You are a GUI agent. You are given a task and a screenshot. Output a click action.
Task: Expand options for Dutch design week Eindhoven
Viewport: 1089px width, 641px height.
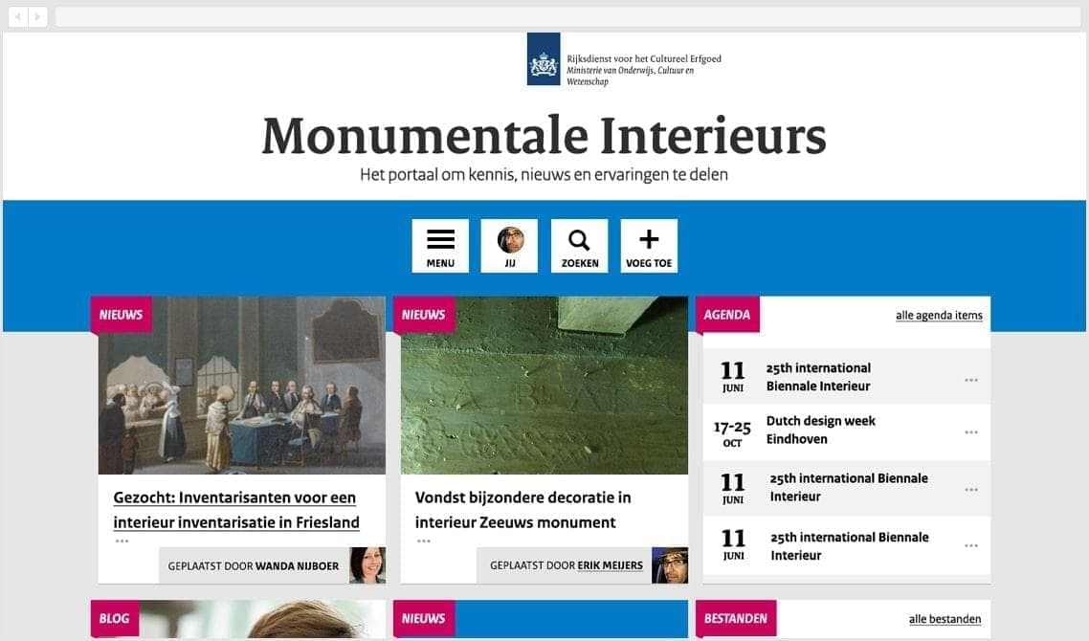point(971,432)
